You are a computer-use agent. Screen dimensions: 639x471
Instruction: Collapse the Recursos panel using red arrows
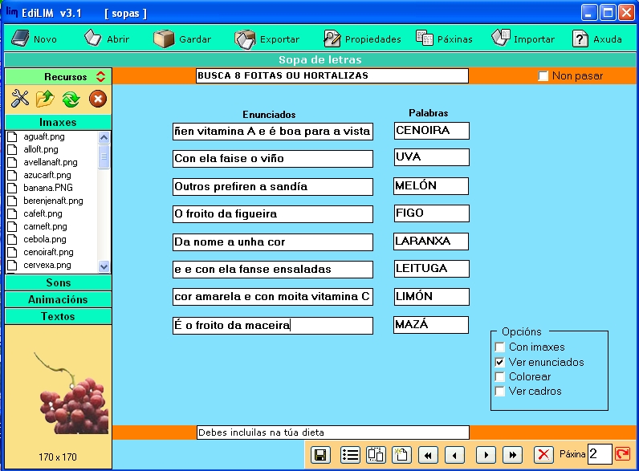point(100,77)
